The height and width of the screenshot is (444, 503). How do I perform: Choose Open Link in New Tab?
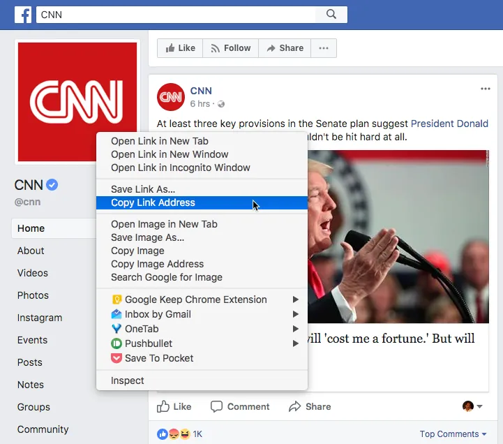[159, 141]
